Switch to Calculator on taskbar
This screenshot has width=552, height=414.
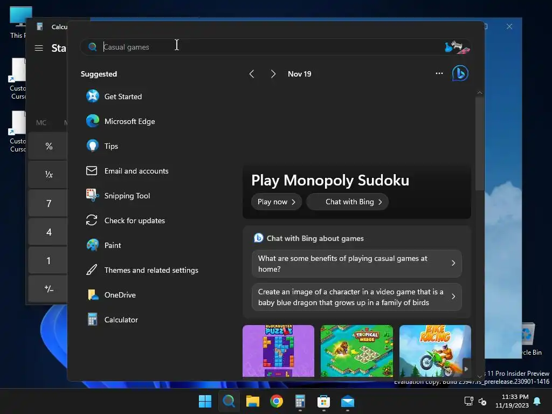(300, 401)
